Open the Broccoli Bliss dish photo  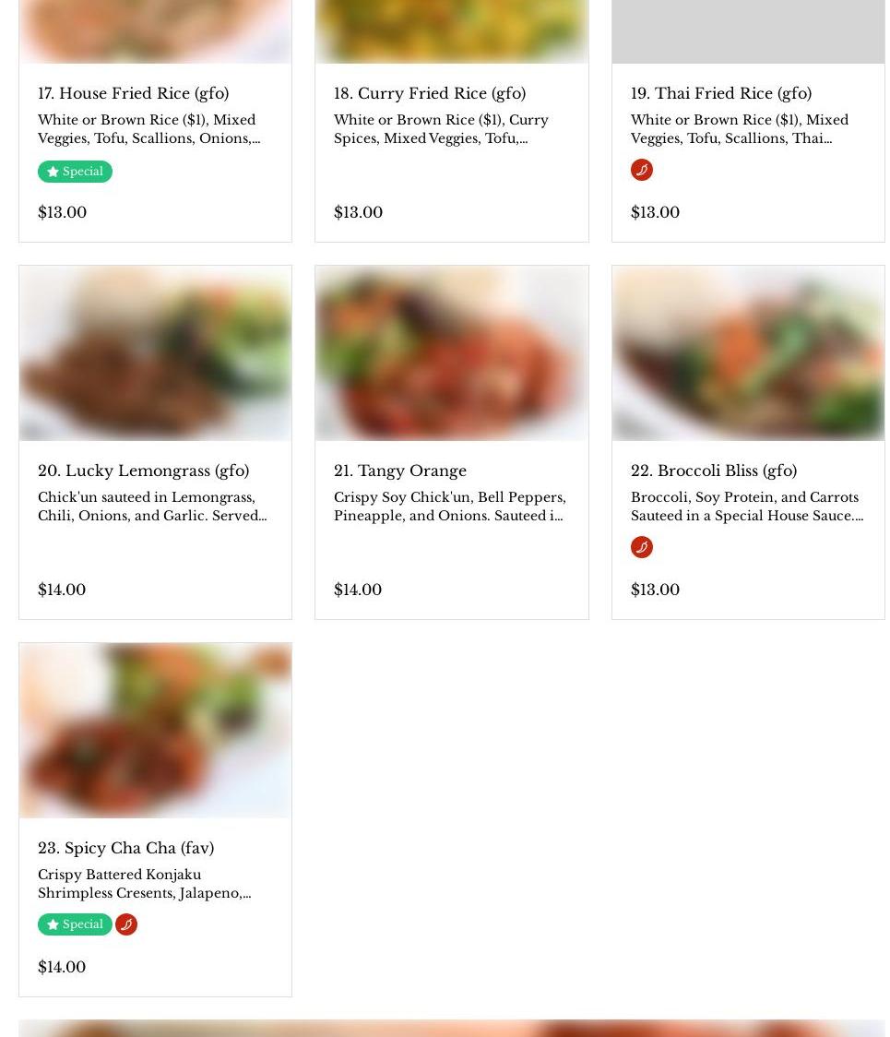[x=748, y=353]
